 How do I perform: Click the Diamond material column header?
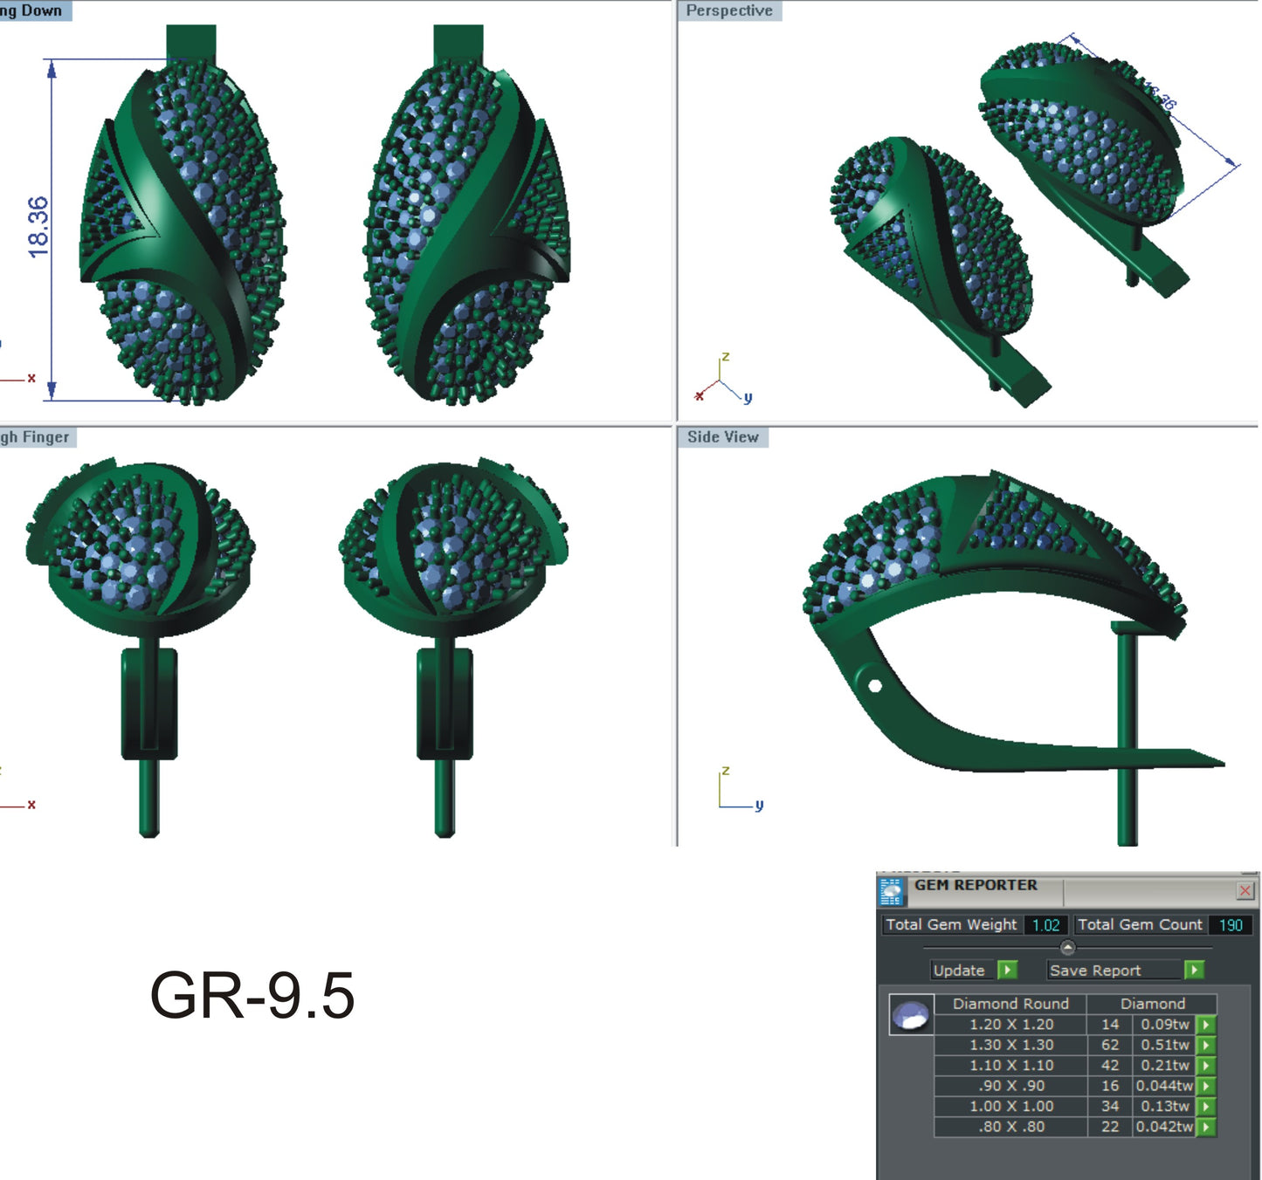pyautogui.click(x=1153, y=1004)
